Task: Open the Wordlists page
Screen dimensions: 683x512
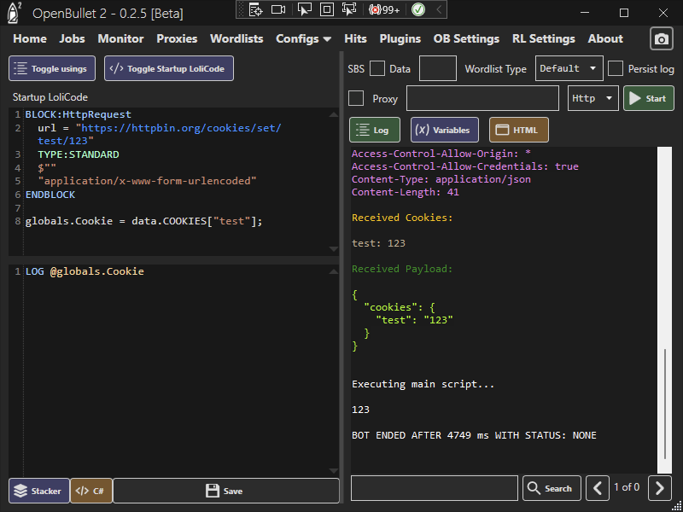Action: pos(236,38)
